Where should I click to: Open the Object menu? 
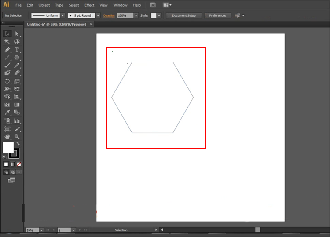(44, 5)
